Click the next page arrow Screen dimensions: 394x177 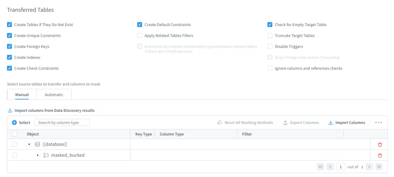pyautogui.click(x=369, y=167)
